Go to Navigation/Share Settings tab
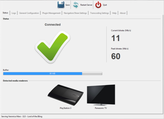 pyautogui.click(x=75, y=13)
